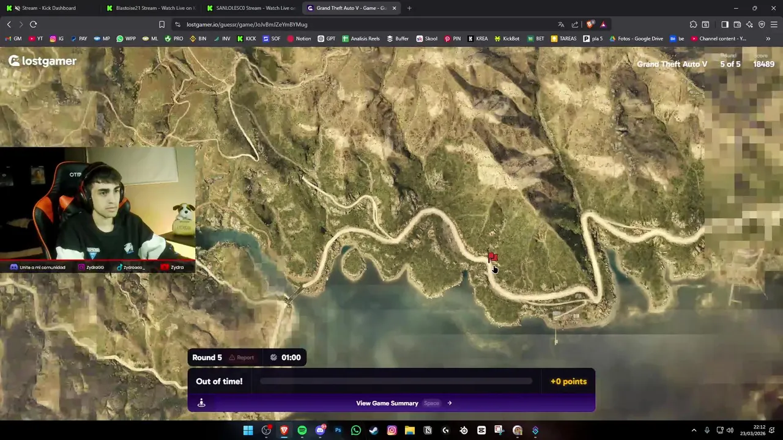Open the YT bookmark
Screen dimensions: 783x440
[x=36, y=38]
